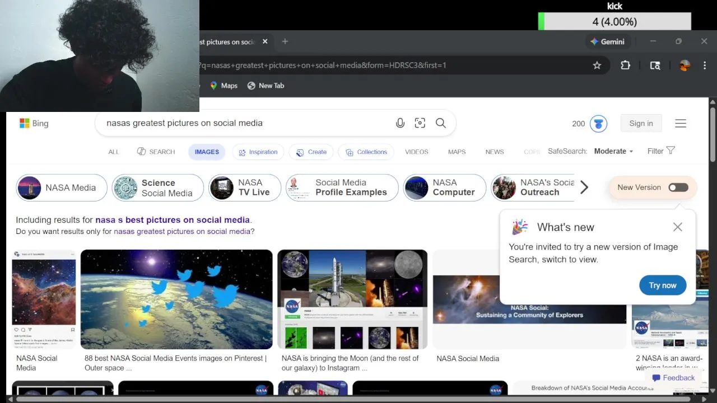The width and height of the screenshot is (717, 403).
Task: Open Bing hamburger menu
Action: tap(681, 124)
